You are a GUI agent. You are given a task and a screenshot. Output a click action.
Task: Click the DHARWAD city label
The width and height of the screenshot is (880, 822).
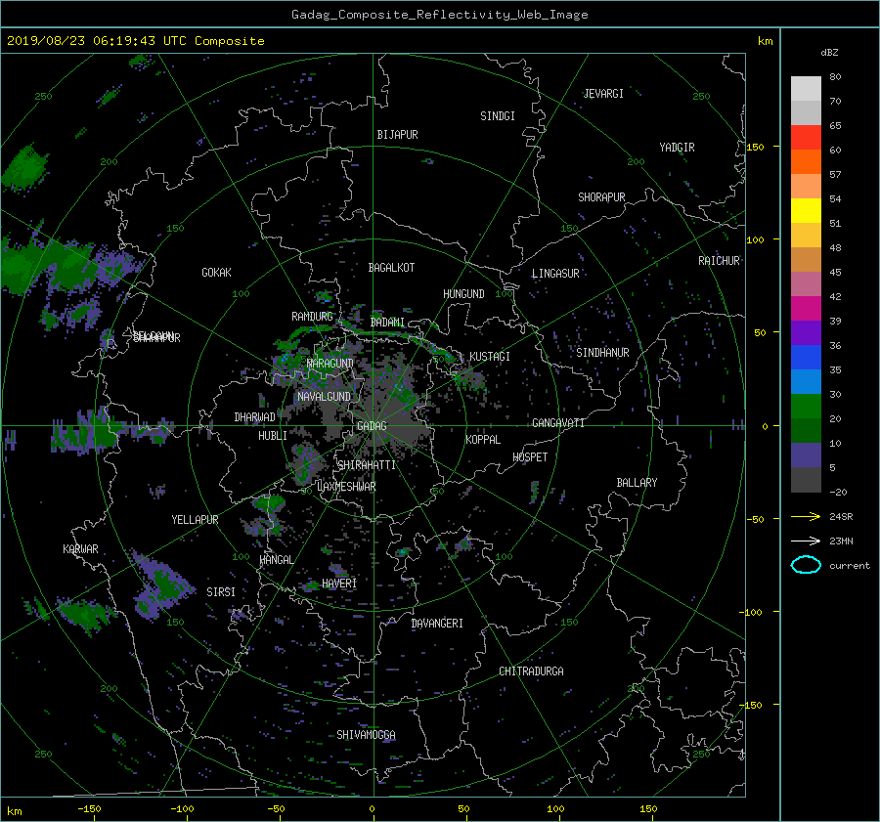(255, 417)
